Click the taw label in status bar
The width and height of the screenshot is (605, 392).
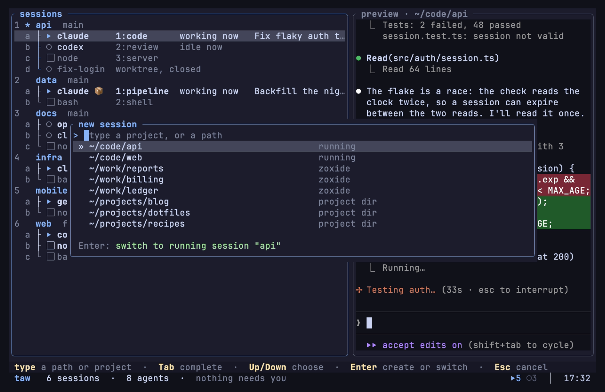(22, 378)
